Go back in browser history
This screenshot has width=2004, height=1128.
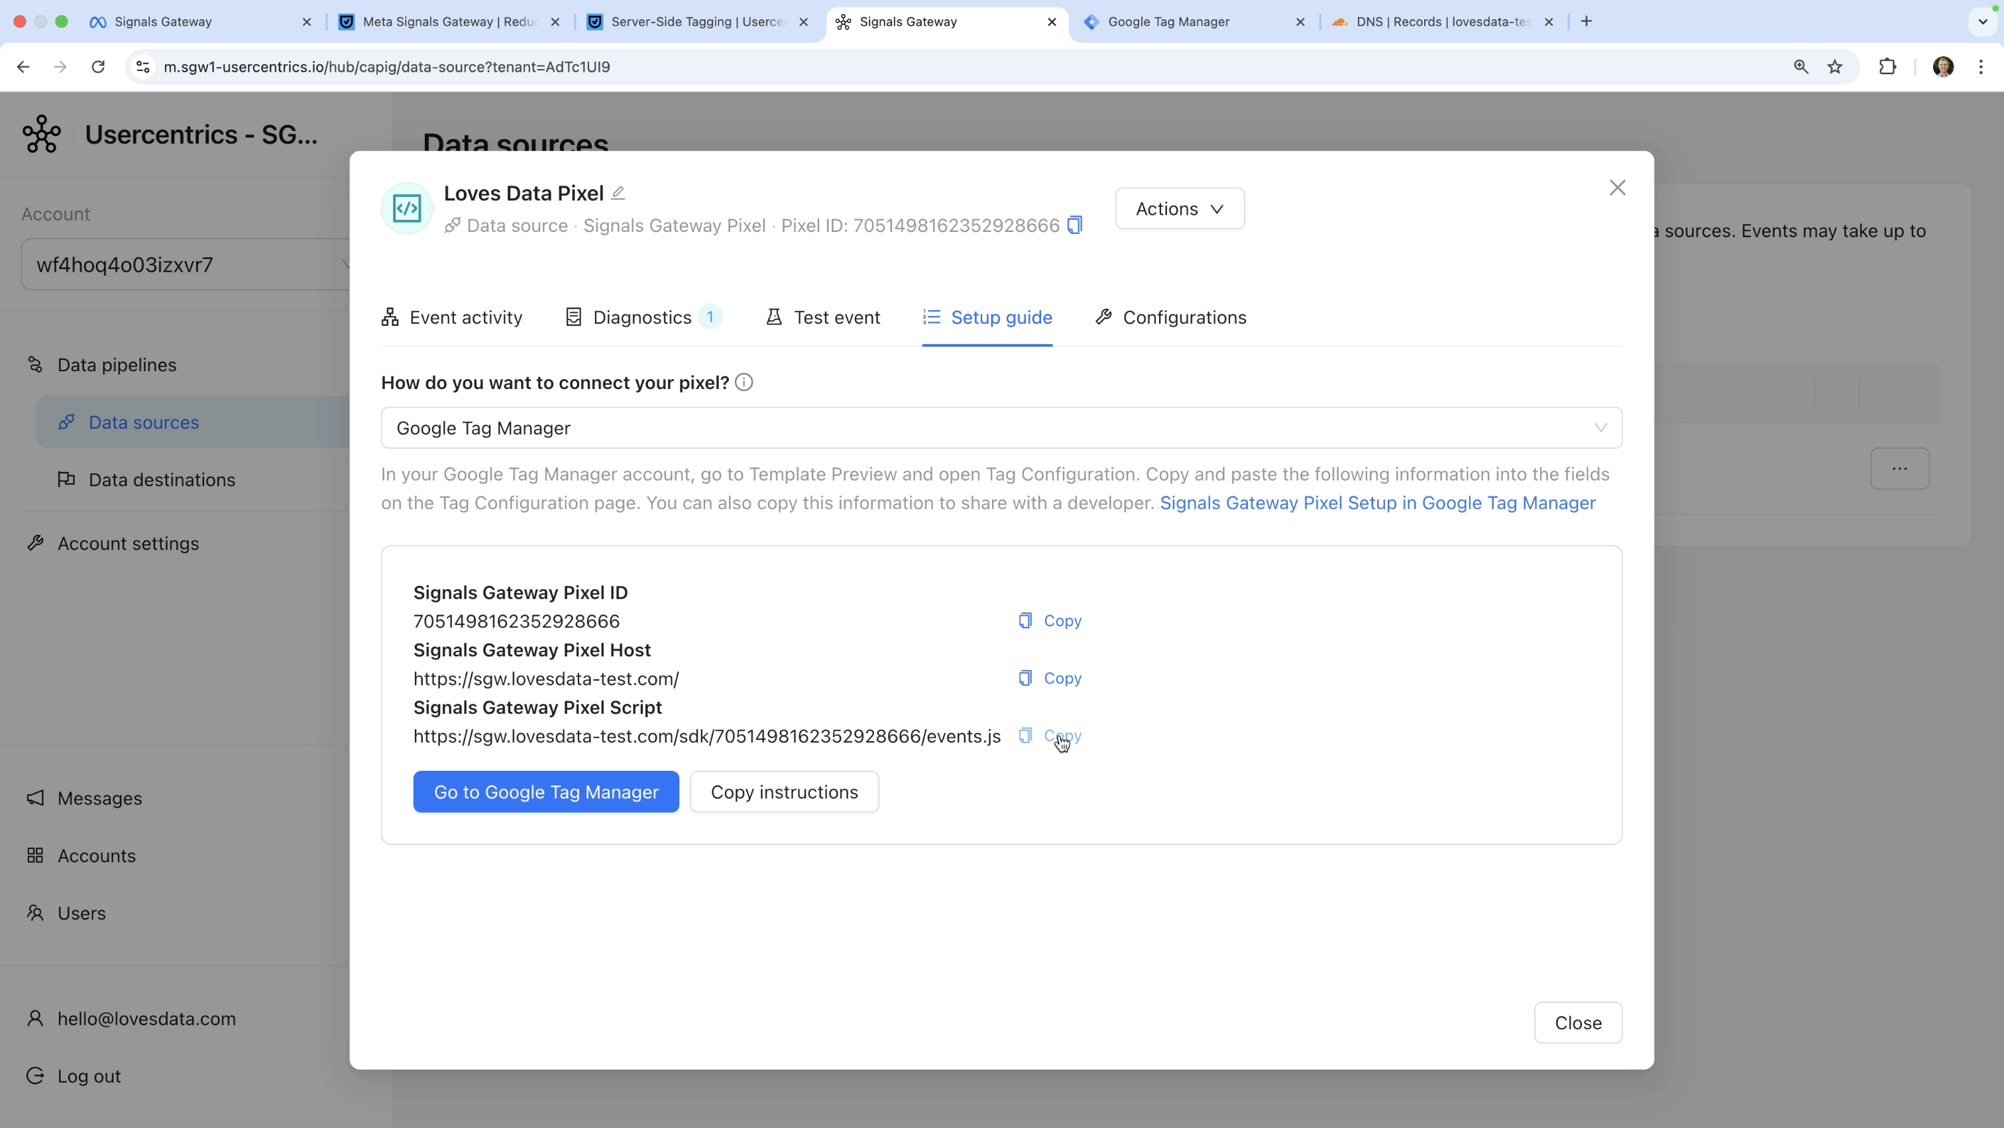(23, 67)
